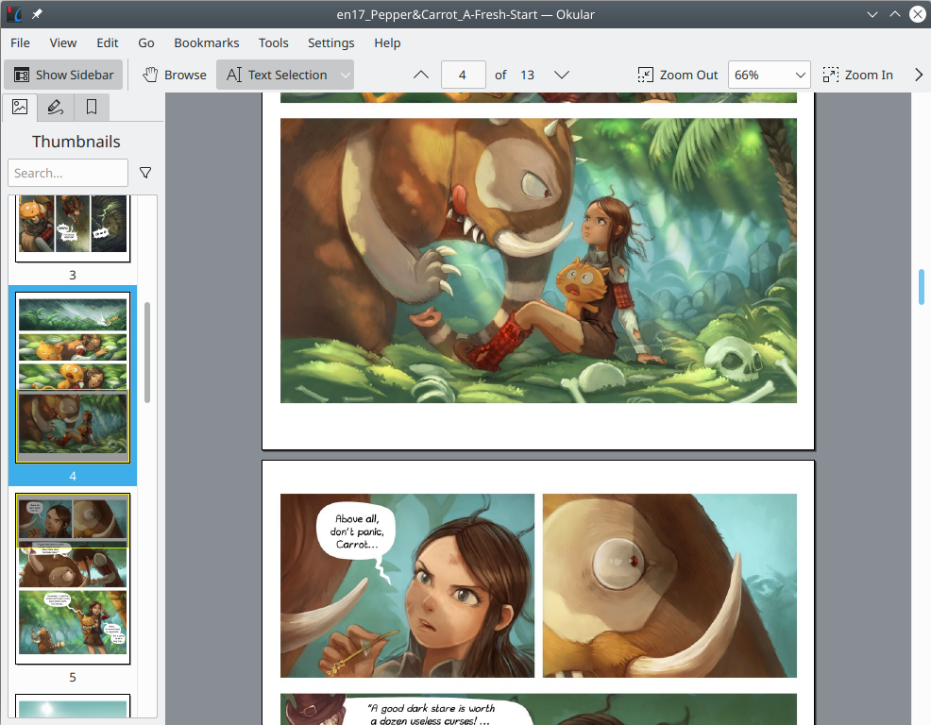The image size is (931, 725).
Task: Open the 66% zoom level combo box
Action: (x=769, y=75)
